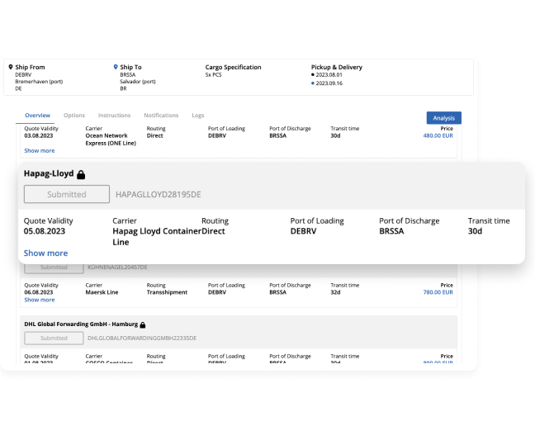The height and width of the screenshot is (426, 535).
Task: Click the lock icon beside DHL Global Forwarding
Action: coord(143,325)
